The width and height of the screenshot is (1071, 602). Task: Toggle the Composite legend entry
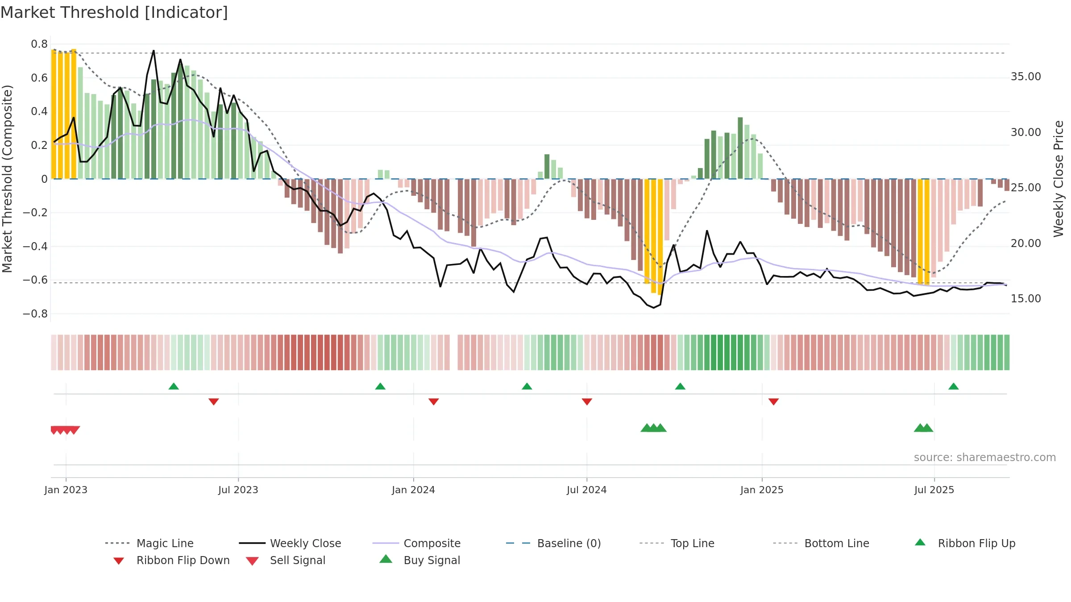[416, 543]
